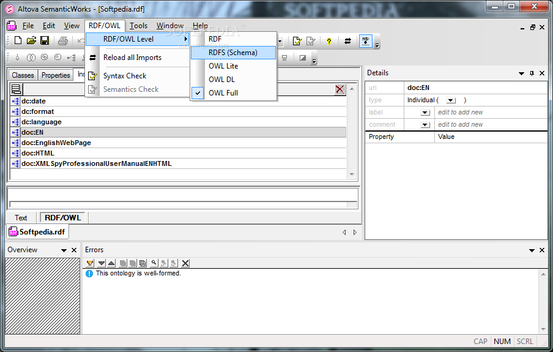Open the comment dropdown in Details
The height and width of the screenshot is (352, 553).
pyautogui.click(x=425, y=125)
